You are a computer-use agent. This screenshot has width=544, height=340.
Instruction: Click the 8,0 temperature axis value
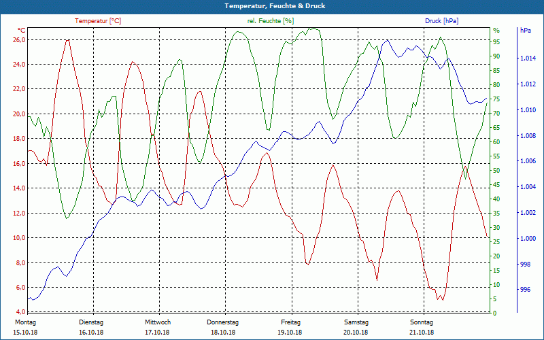pos(20,263)
